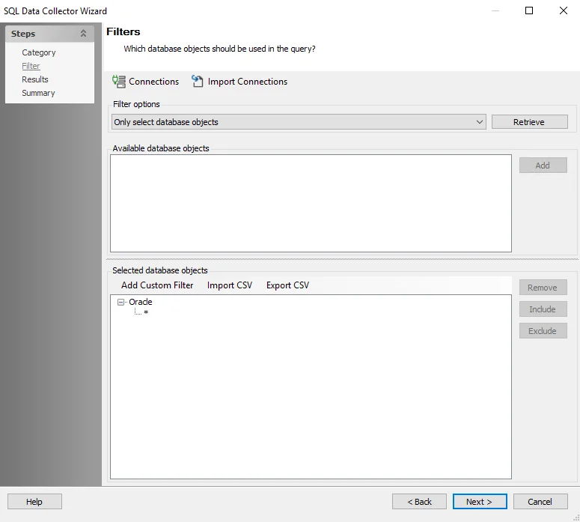Screen dimensions: 580x522
Task: Go back with the Back button
Action: (419, 502)
